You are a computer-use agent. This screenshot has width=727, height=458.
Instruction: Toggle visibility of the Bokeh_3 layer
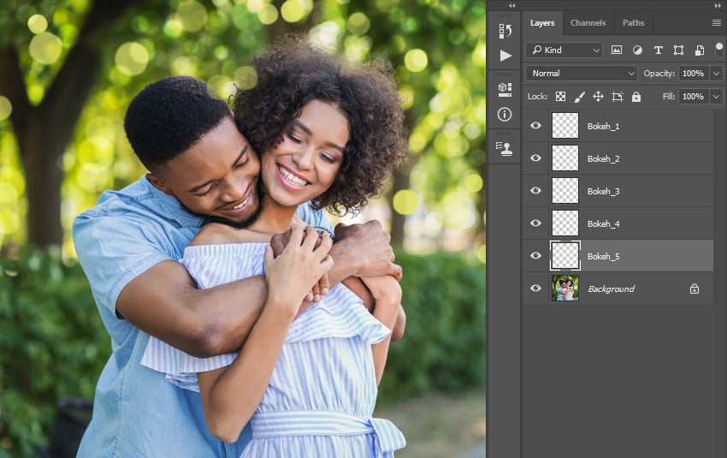536,191
